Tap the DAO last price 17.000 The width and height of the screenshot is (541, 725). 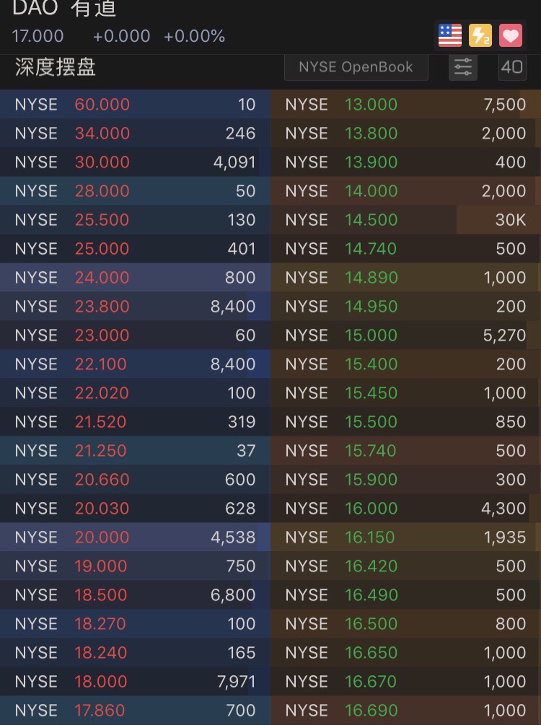click(x=38, y=36)
